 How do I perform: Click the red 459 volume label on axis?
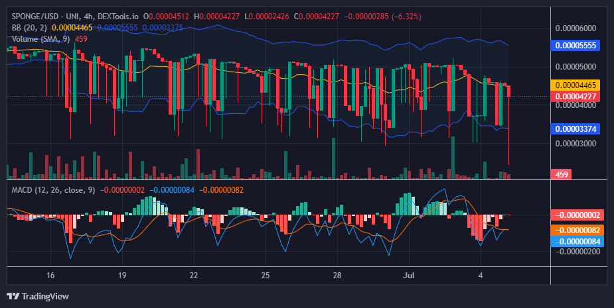[561, 174]
